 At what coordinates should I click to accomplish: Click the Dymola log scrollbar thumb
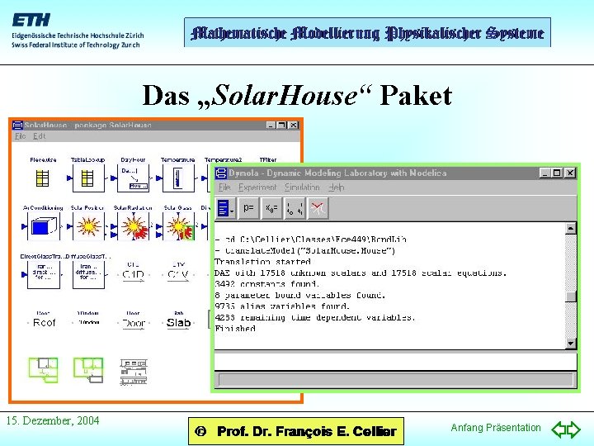pyautogui.click(x=571, y=297)
